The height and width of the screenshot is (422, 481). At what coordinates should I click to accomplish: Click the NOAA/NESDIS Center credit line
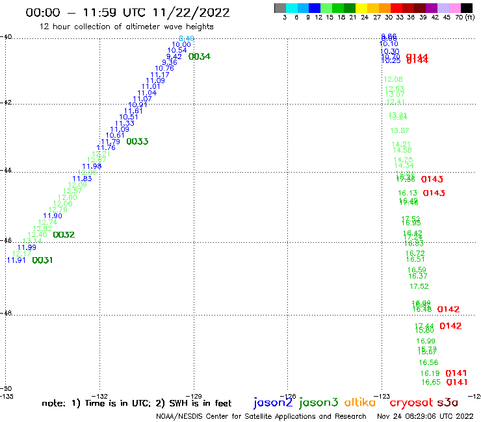[x=261, y=417]
